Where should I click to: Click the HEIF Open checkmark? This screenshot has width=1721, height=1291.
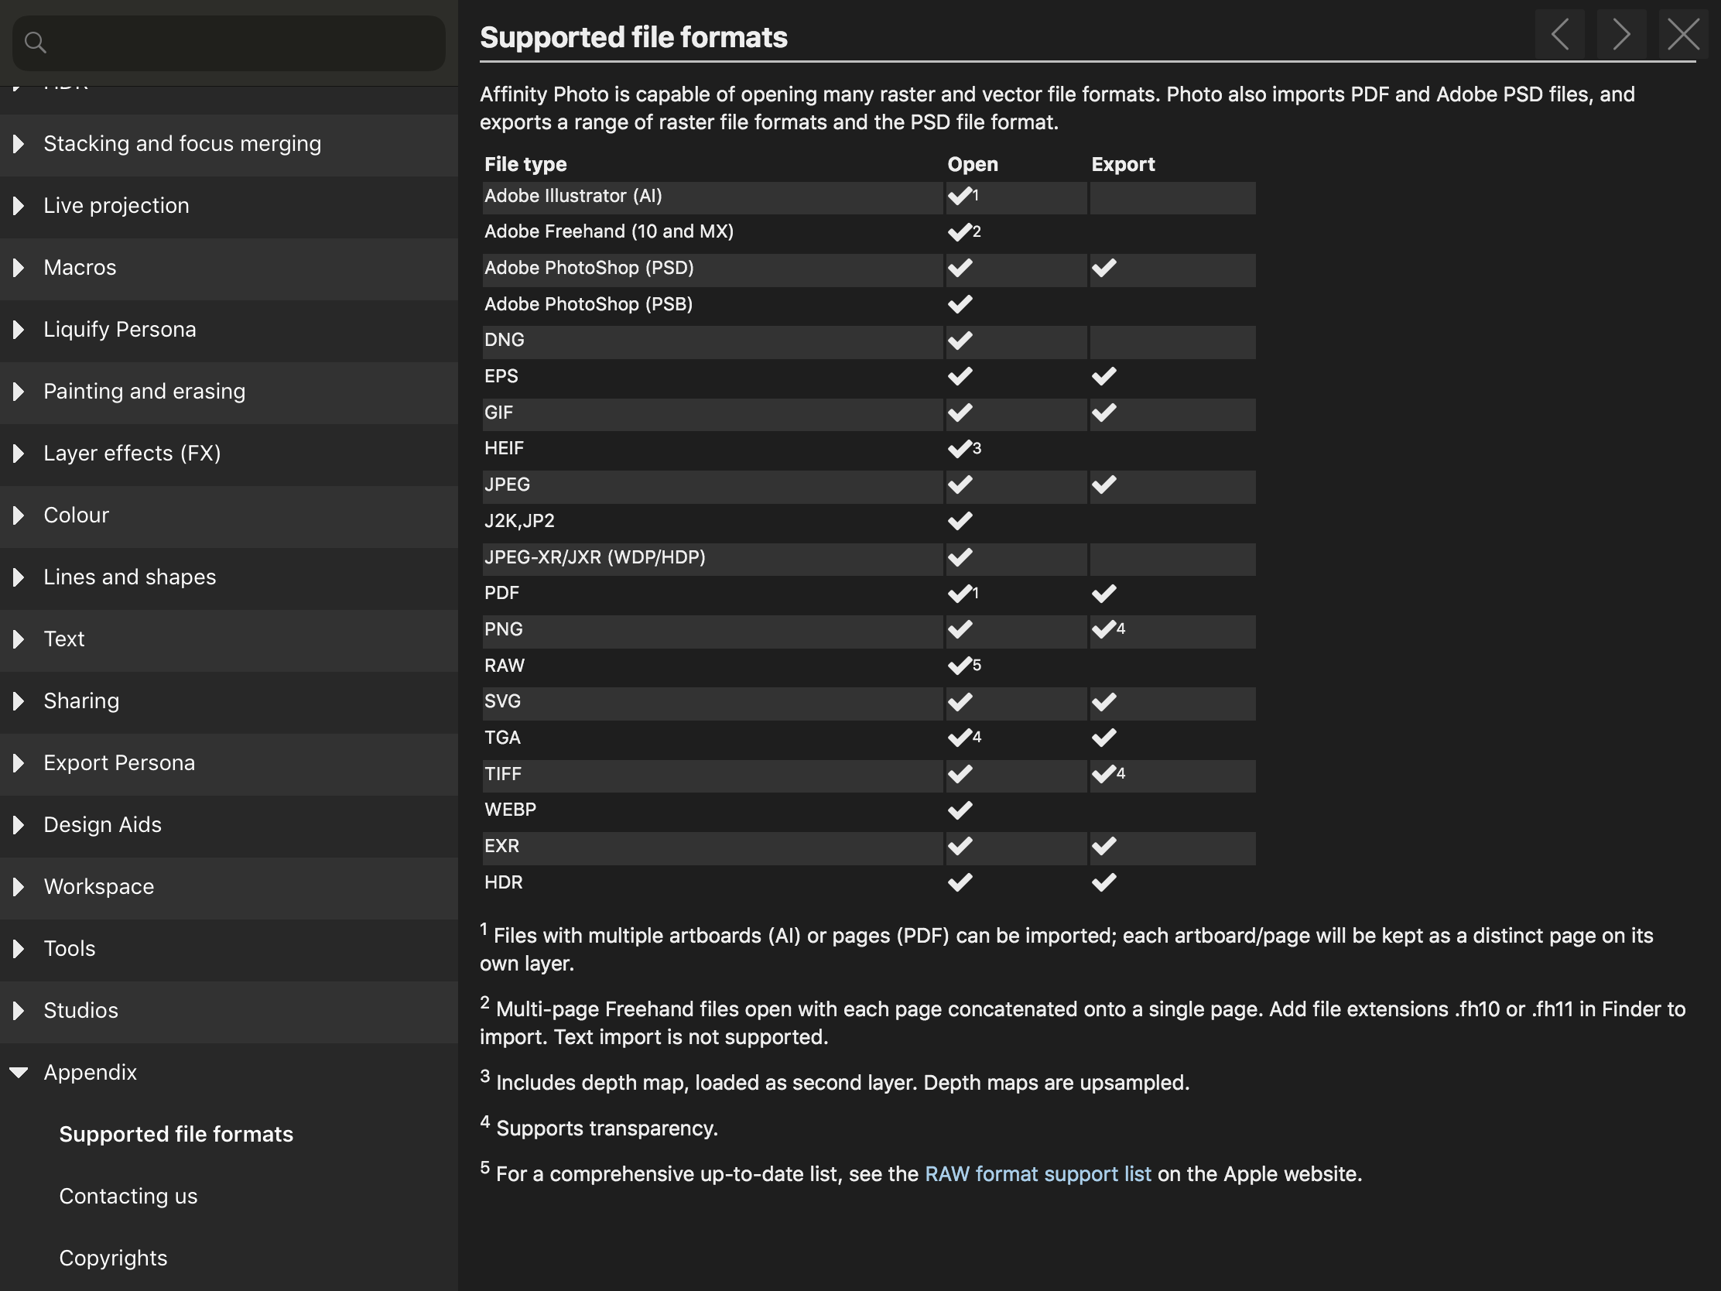(960, 448)
